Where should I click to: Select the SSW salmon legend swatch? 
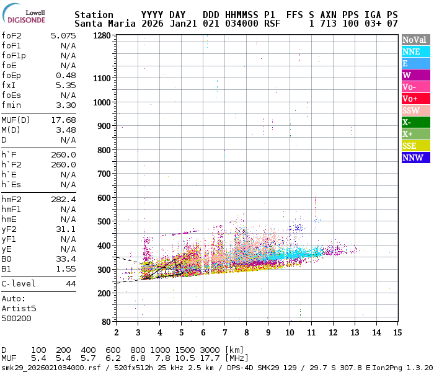click(416, 110)
